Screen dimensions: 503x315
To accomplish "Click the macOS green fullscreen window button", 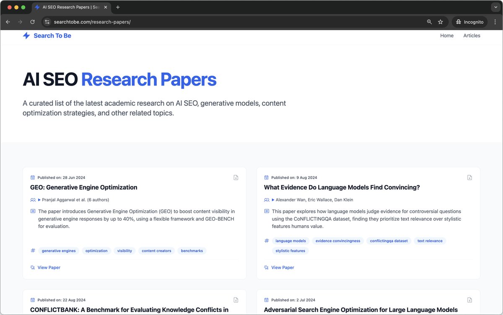I will click(x=23, y=7).
